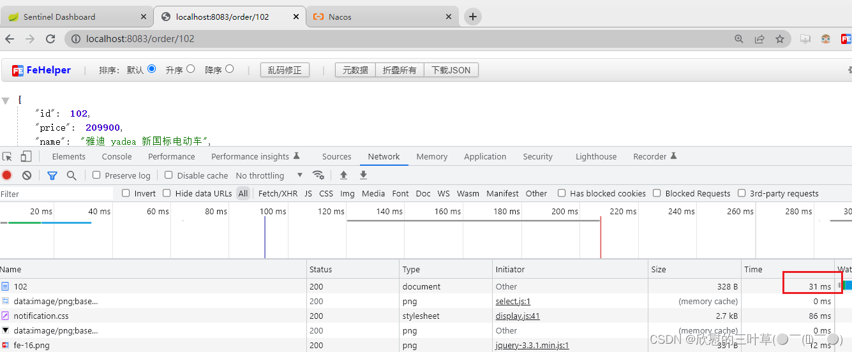
Task: Select the 升序 sort radio button
Action: pyautogui.click(x=191, y=69)
